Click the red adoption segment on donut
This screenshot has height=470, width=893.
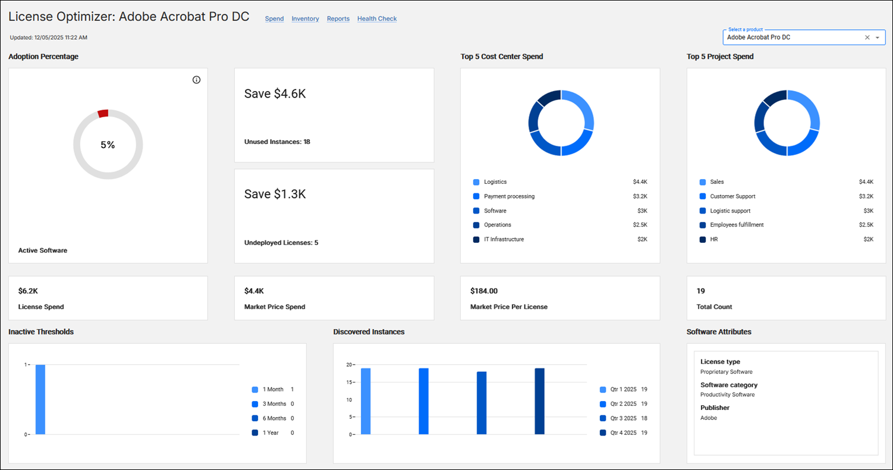(x=103, y=114)
